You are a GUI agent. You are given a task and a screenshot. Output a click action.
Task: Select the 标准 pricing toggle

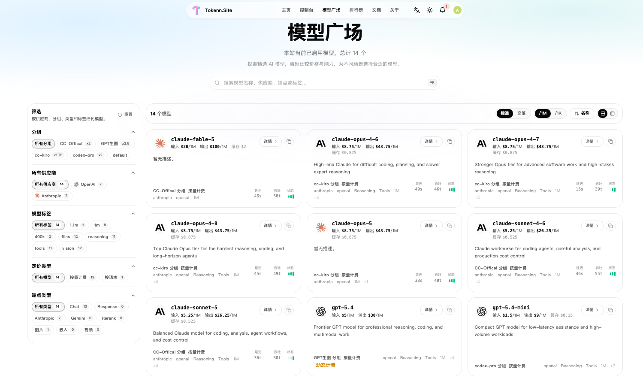pyautogui.click(x=505, y=113)
